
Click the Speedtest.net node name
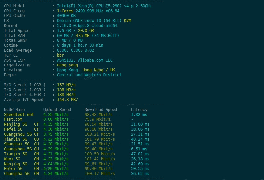[19, 115]
